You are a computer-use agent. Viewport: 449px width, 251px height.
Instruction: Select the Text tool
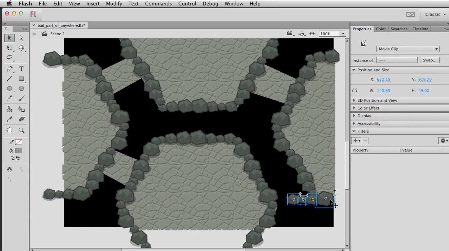(21, 69)
